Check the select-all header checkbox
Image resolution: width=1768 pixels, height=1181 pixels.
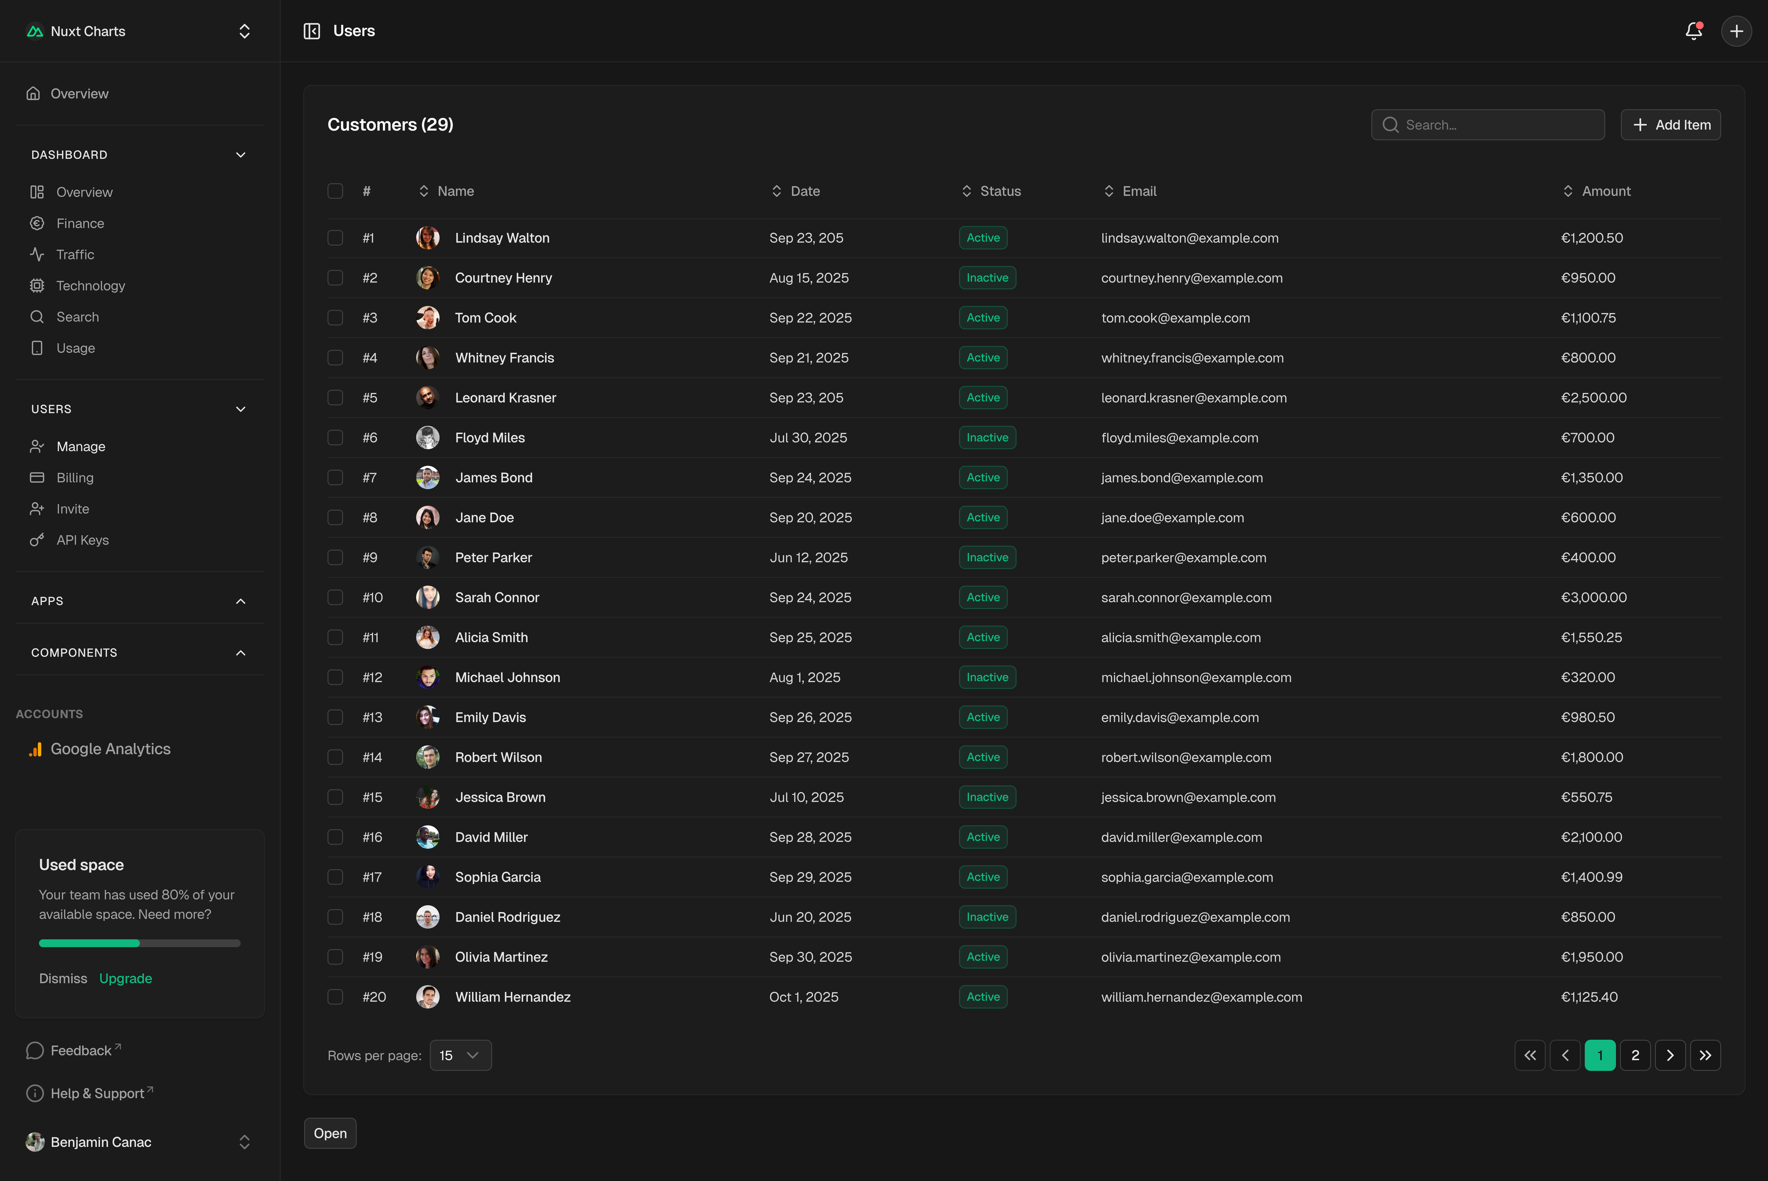point(335,191)
